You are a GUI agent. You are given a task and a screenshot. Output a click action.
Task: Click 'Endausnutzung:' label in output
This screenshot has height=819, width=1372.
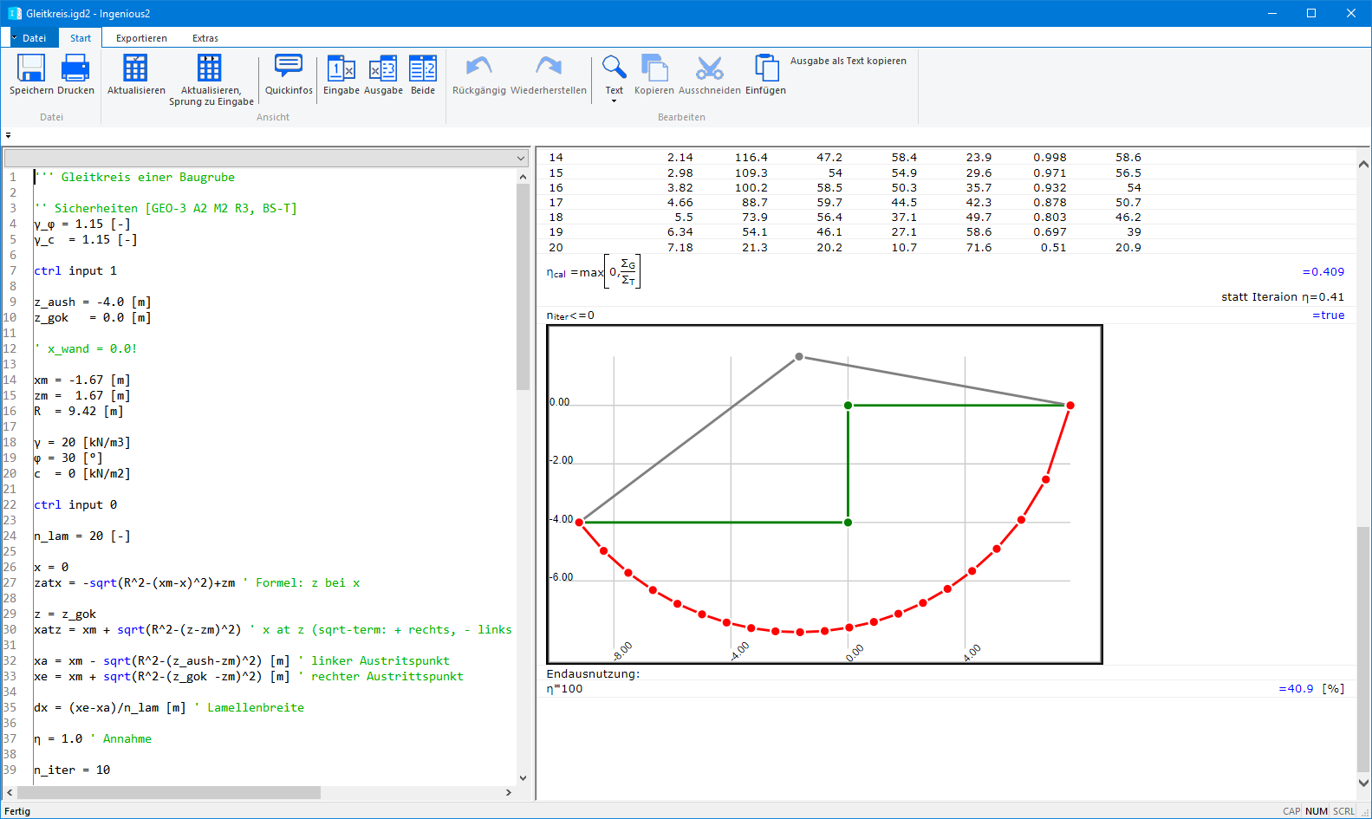point(593,673)
